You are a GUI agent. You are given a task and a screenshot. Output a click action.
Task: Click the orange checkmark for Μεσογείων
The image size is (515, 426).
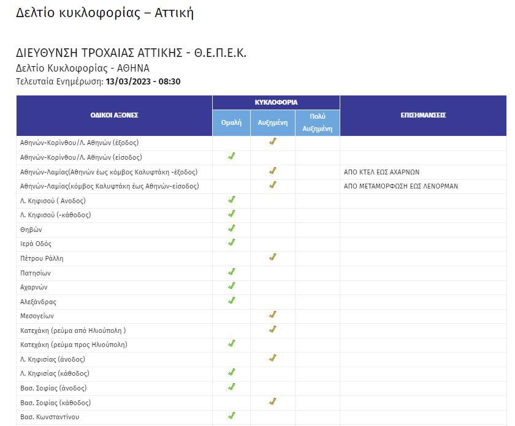pyautogui.click(x=273, y=315)
